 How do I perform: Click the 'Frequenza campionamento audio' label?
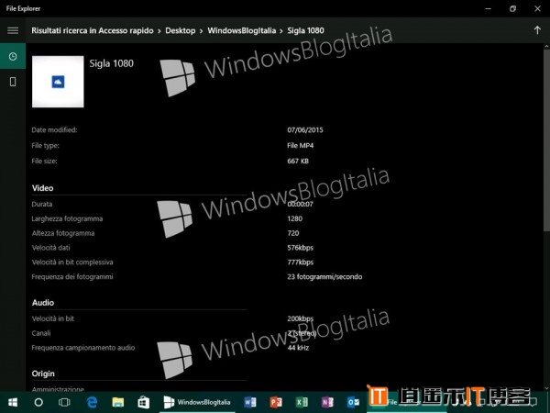coord(83,348)
